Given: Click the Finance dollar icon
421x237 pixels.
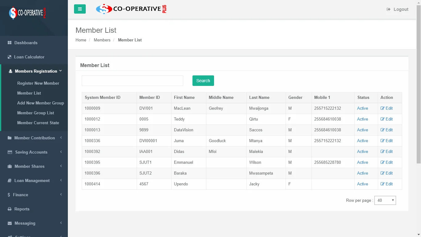Looking at the screenshot, I should click(9, 195).
